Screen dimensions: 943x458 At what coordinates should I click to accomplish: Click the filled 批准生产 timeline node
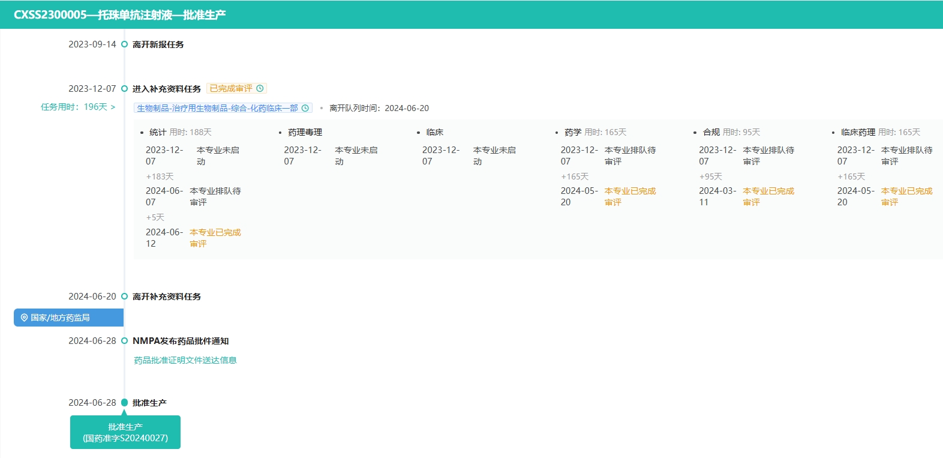tap(124, 403)
